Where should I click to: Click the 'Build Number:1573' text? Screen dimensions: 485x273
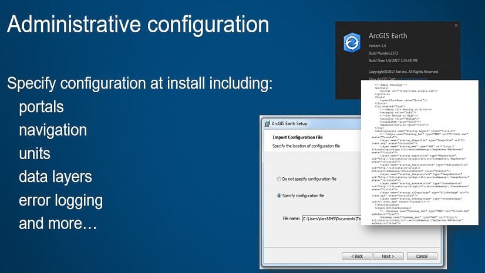[383, 53]
